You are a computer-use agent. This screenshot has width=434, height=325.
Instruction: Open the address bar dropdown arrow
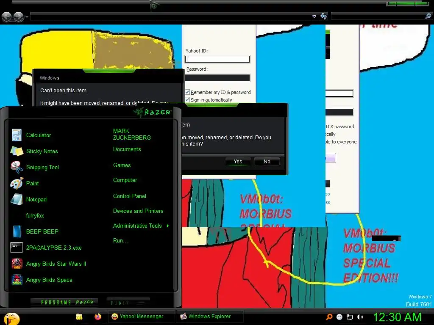tap(314, 17)
